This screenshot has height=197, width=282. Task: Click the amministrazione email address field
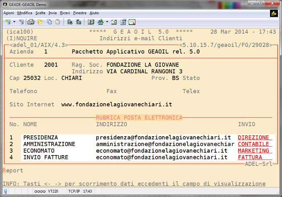point(165,144)
